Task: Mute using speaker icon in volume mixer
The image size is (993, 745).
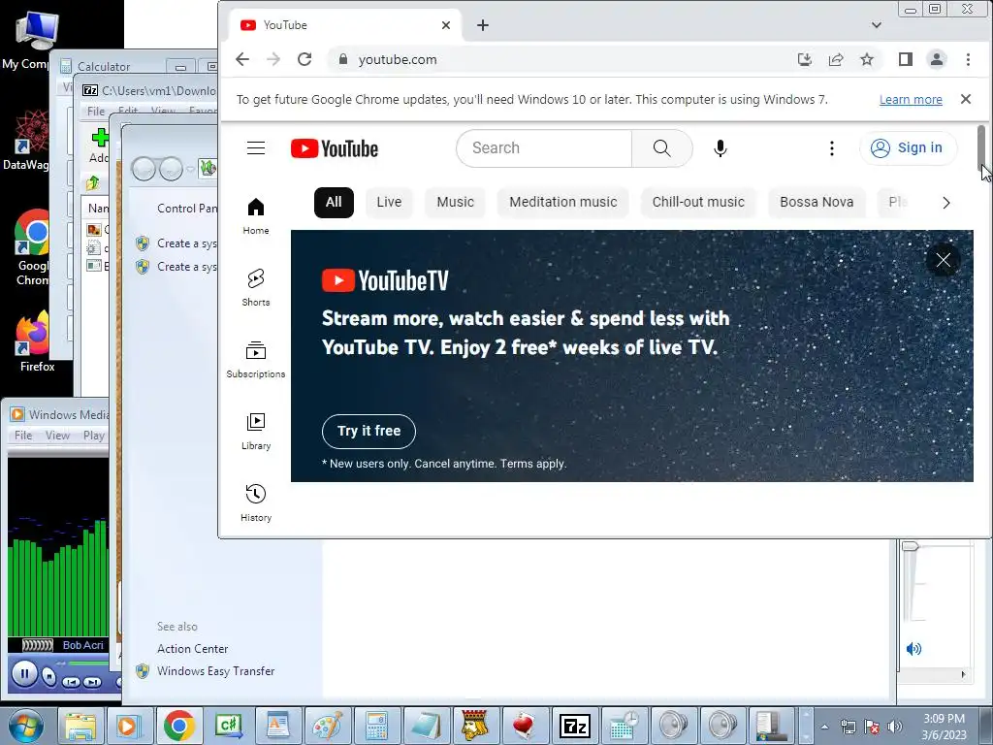Action: point(913,648)
